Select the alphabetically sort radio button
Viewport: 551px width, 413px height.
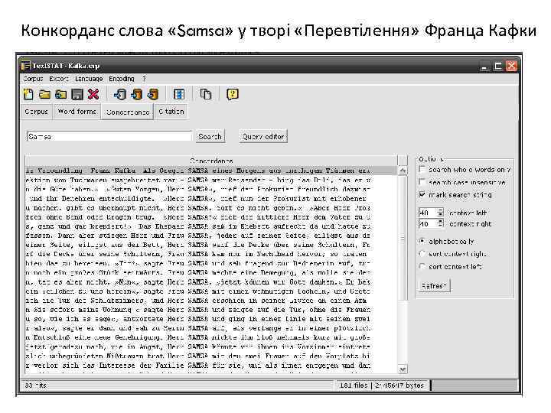[422, 241]
